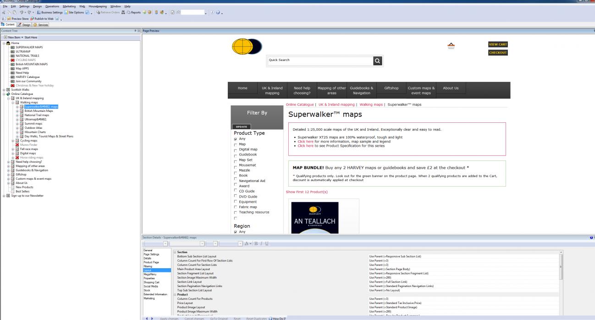Collapse the Walking maps tree node

[13, 103]
